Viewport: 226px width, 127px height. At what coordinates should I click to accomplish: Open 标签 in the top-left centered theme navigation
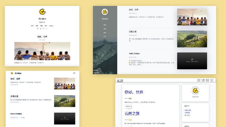pos(42,26)
